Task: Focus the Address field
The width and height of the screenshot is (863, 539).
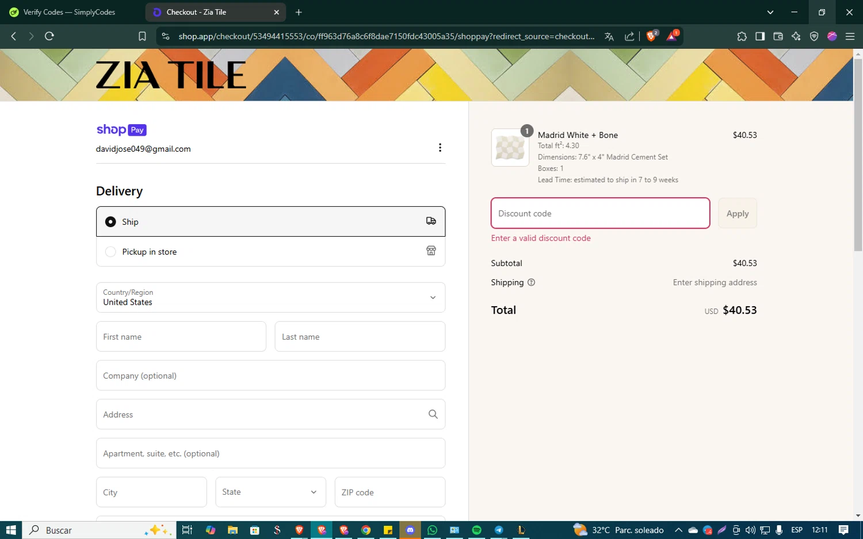Action: [x=270, y=414]
